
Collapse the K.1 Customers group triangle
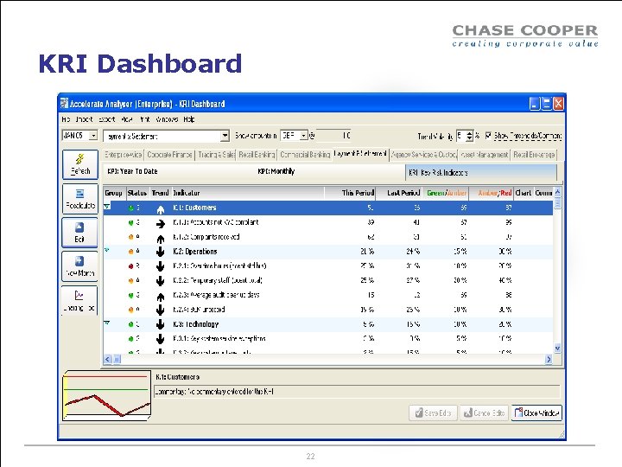click(107, 207)
